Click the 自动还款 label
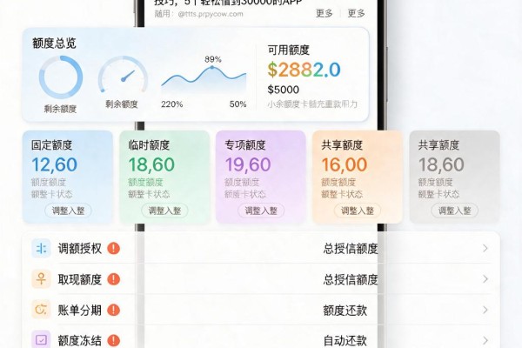 pos(345,341)
